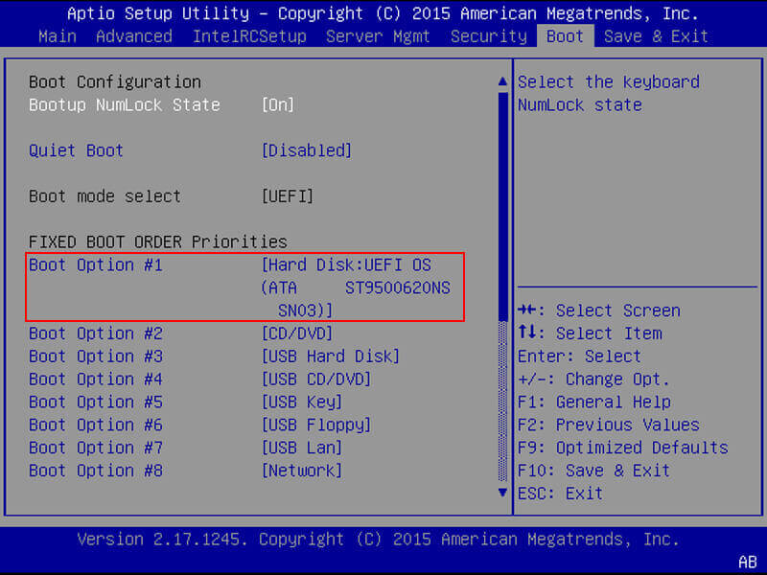This screenshot has height=575, width=767.
Task: Click the FIXED BOOT ORDER Priorities heading
Action: point(157,242)
